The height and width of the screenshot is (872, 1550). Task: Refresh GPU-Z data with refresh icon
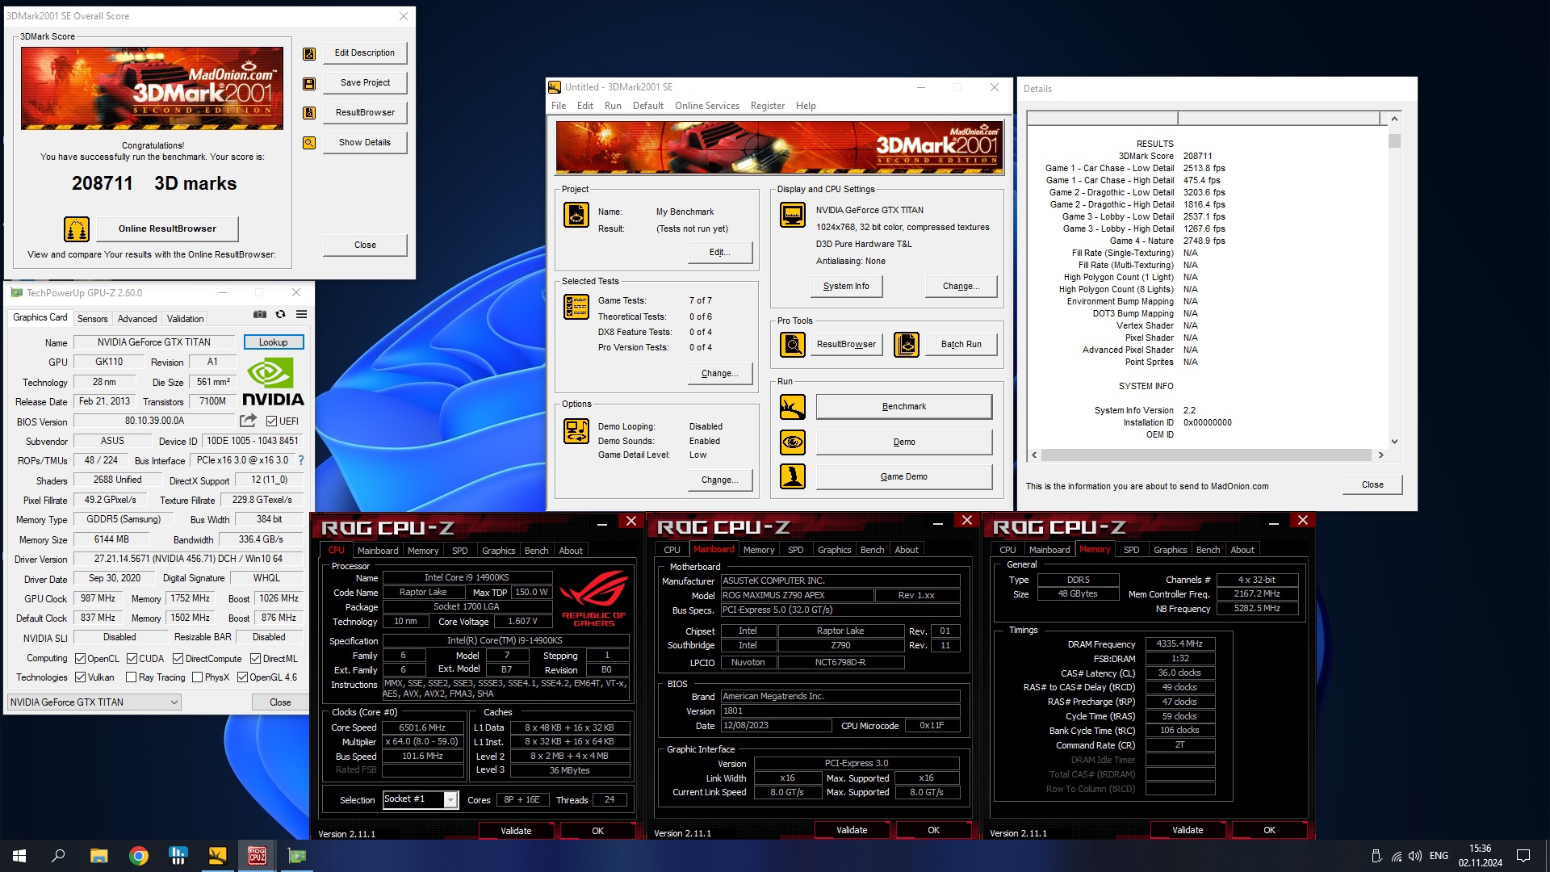(280, 315)
